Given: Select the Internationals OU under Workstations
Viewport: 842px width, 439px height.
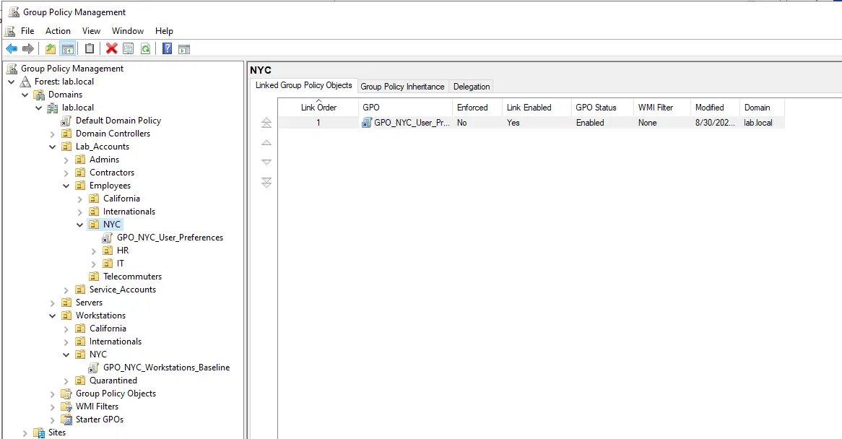Looking at the screenshot, I should pos(116,342).
